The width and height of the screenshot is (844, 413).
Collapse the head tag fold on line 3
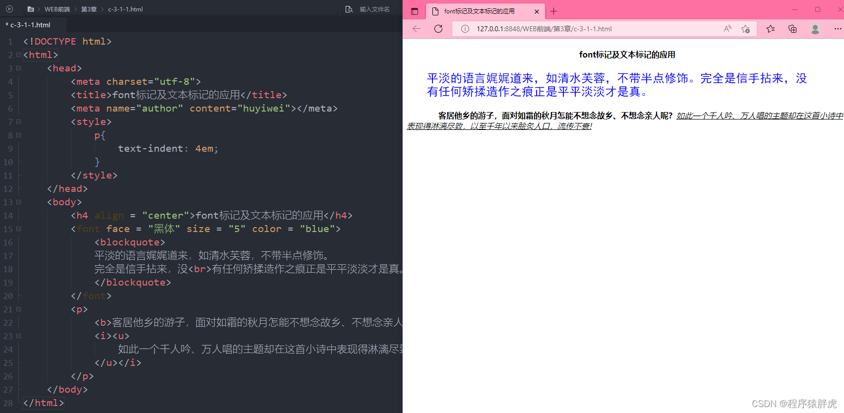pyautogui.click(x=18, y=68)
